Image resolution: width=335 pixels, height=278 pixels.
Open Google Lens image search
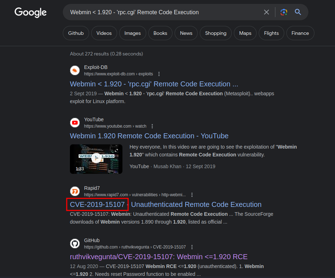point(284,12)
